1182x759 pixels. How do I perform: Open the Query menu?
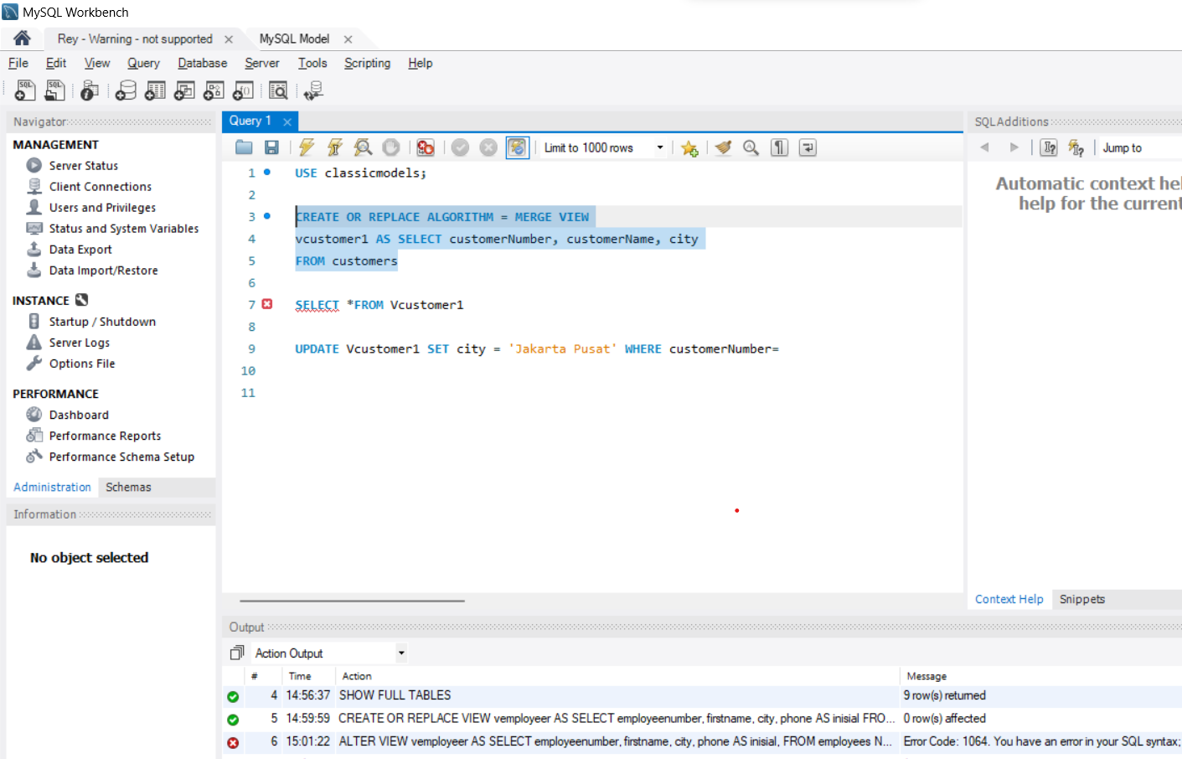coord(143,63)
